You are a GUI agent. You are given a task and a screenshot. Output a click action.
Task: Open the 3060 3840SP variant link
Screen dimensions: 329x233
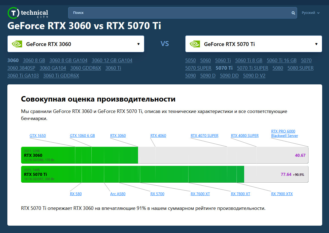point(21,68)
